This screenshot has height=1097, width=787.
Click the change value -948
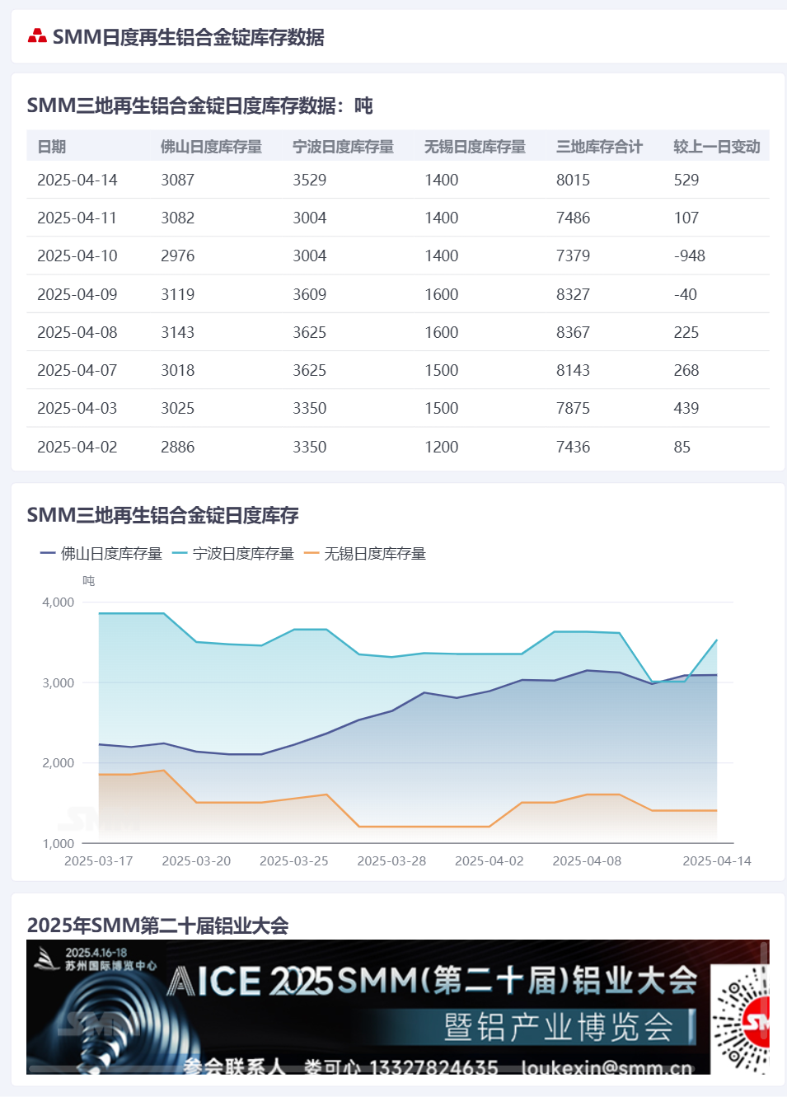click(690, 255)
